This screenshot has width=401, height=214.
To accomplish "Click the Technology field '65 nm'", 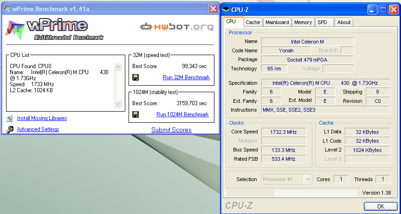I will tap(274, 69).
